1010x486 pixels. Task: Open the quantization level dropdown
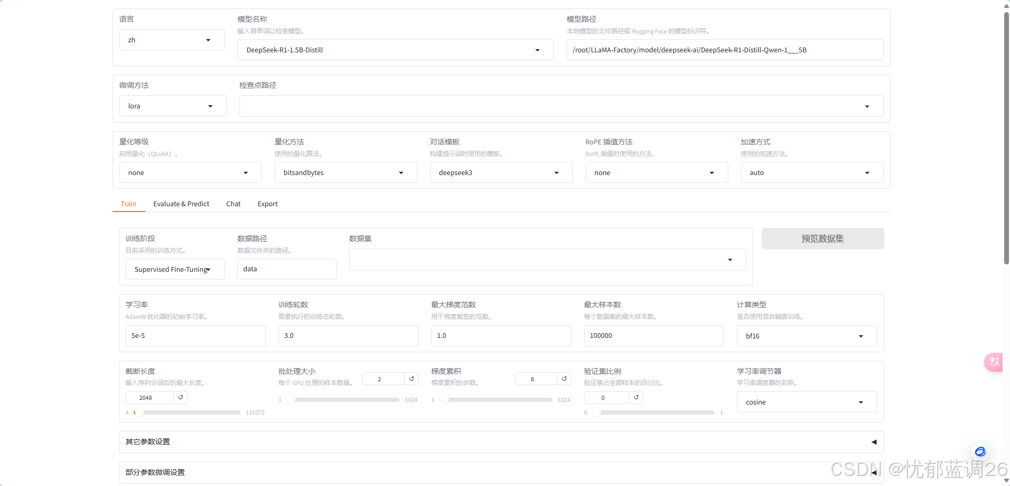(190, 172)
